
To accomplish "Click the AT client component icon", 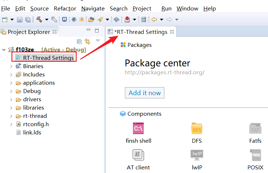I will (138, 155).
